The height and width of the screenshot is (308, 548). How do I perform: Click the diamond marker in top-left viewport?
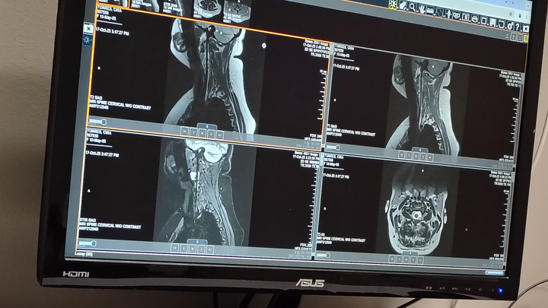point(264,46)
